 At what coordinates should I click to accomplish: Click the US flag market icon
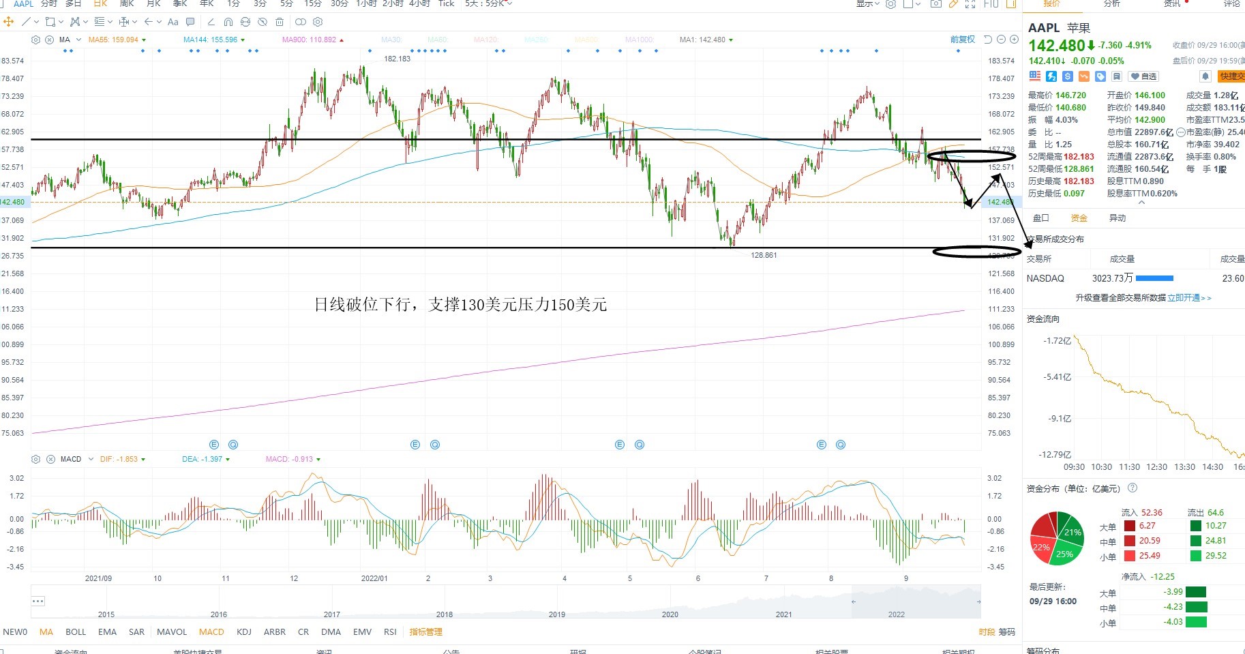click(x=1035, y=76)
